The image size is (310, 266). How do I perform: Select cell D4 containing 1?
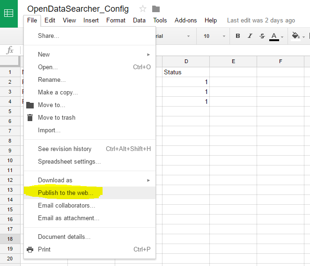(186, 101)
